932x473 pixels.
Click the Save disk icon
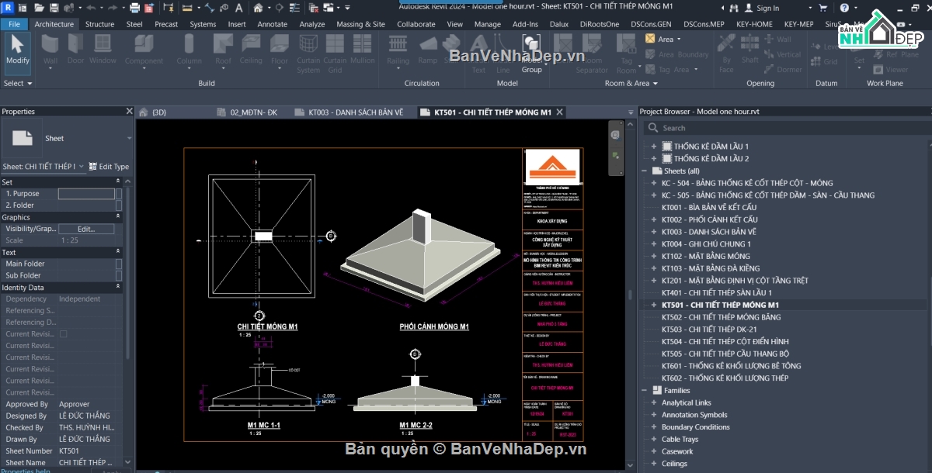pyautogui.click(x=54, y=7)
